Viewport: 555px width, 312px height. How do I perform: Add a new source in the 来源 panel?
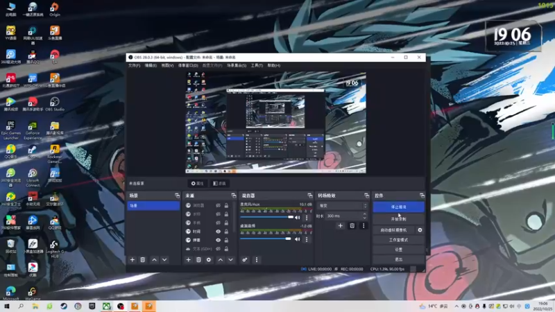[188, 259]
